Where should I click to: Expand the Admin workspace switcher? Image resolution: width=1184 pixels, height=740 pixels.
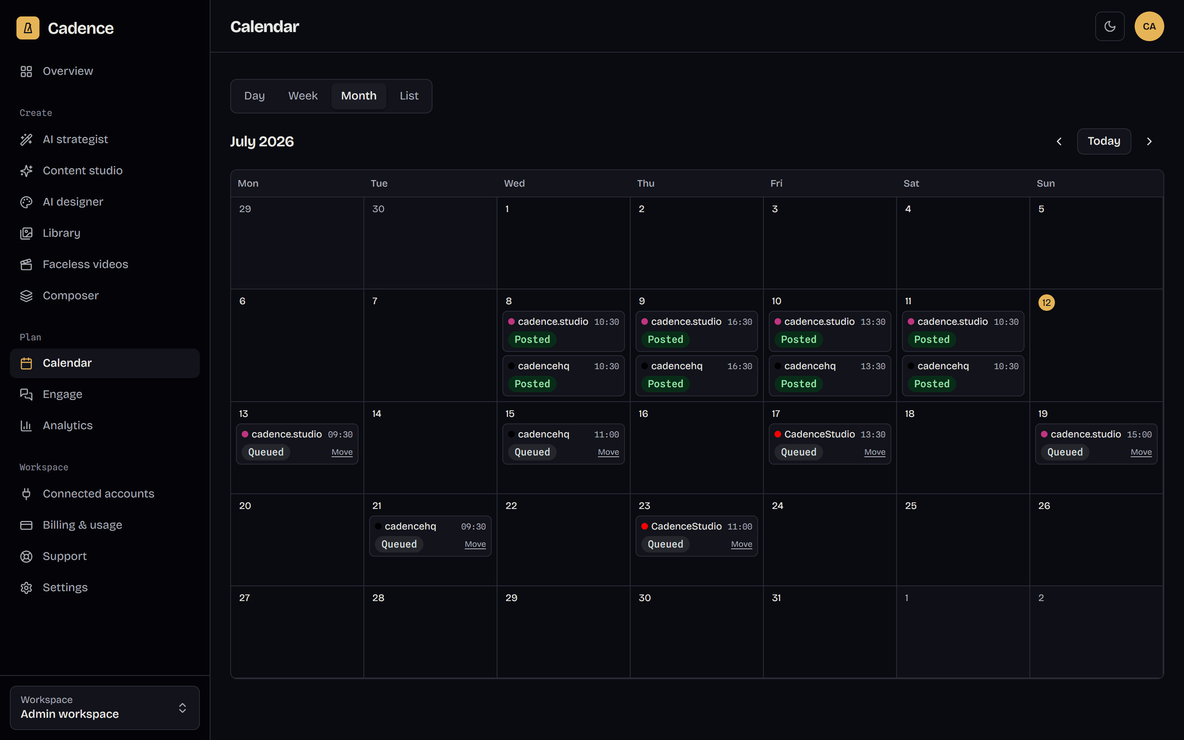(105, 708)
